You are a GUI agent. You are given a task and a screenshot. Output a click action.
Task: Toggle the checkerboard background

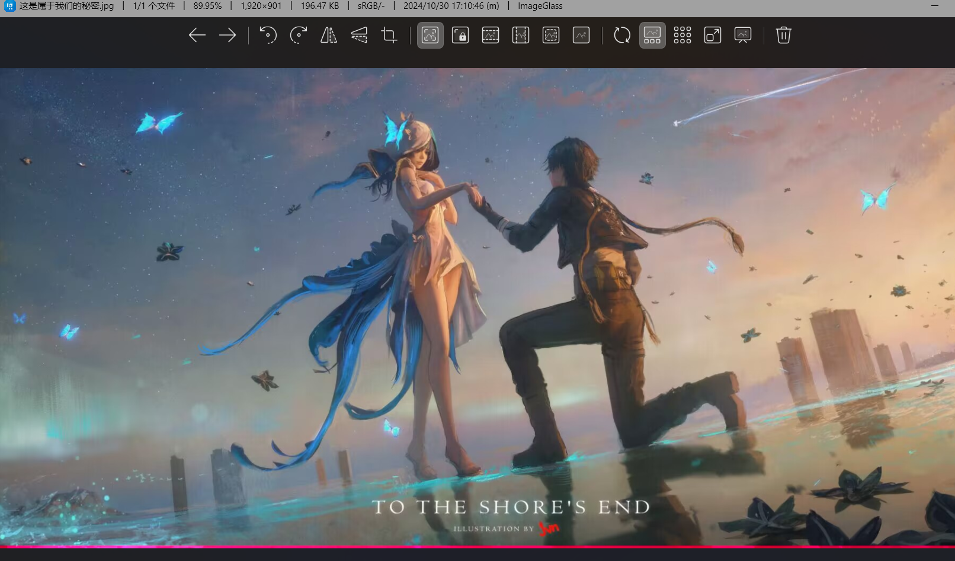click(682, 36)
